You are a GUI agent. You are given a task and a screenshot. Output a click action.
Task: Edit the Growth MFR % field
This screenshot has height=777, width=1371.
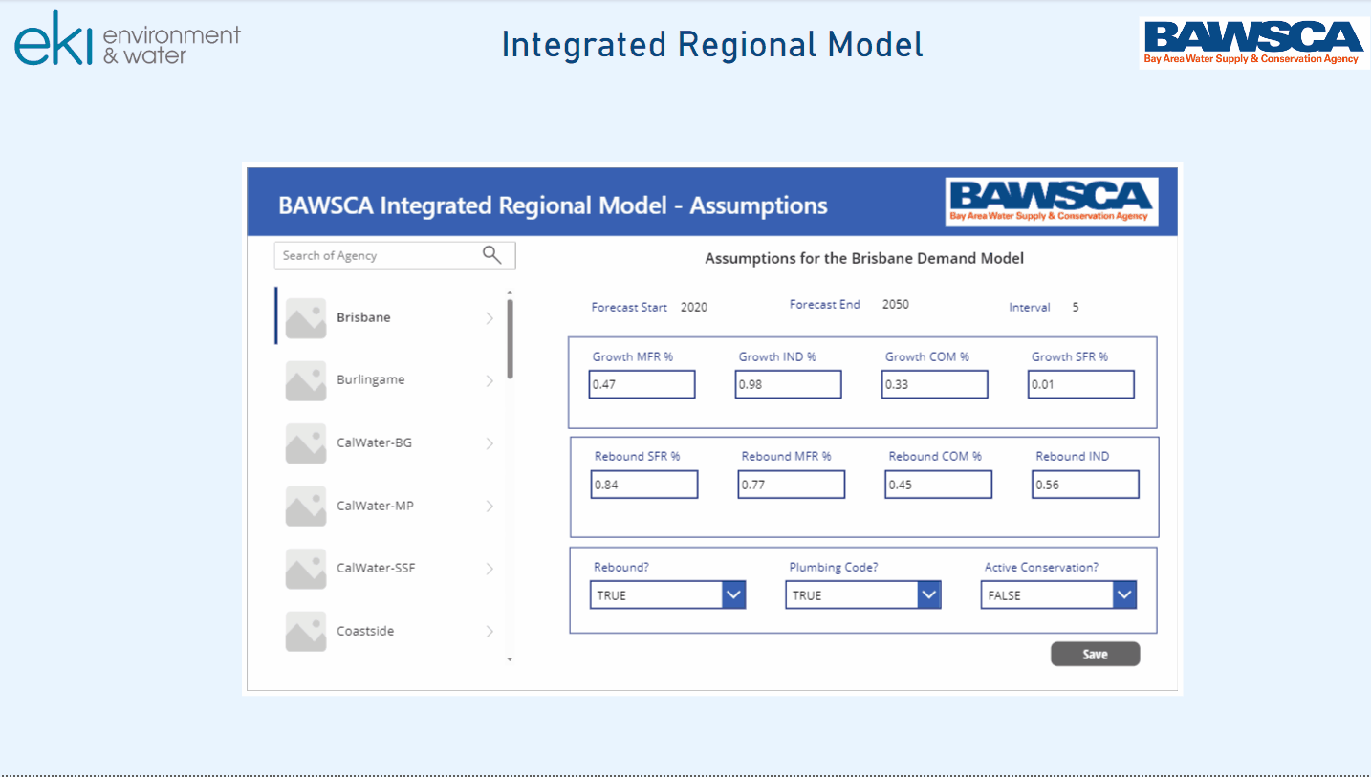tap(642, 384)
